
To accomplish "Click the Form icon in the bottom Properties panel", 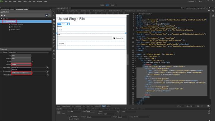I will tap(59, 113).
